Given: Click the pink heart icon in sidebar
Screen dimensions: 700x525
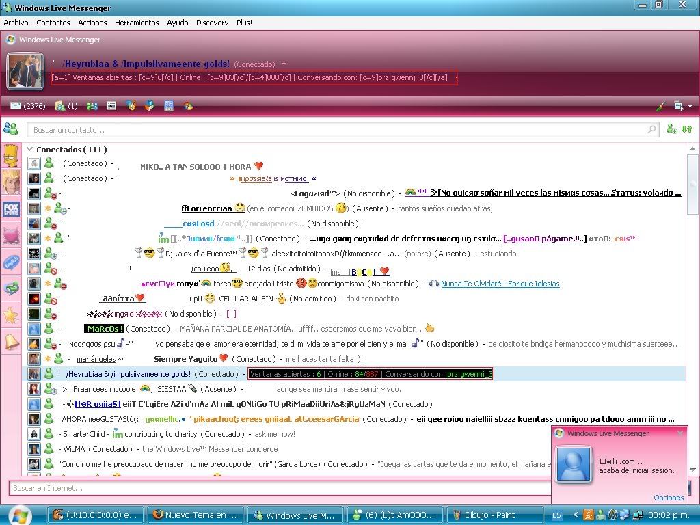Looking at the screenshot, I should (x=11, y=236).
